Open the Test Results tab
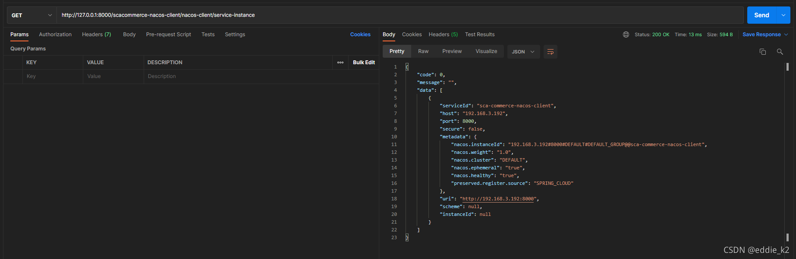The height and width of the screenshot is (259, 796). point(480,34)
